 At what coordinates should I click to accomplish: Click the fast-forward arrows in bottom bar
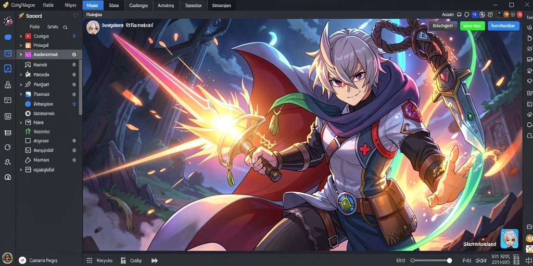pyautogui.click(x=154, y=261)
